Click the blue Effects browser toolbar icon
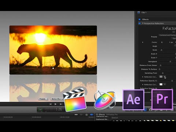Viewport: 176px width, 132px height. (x=145, y=110)
